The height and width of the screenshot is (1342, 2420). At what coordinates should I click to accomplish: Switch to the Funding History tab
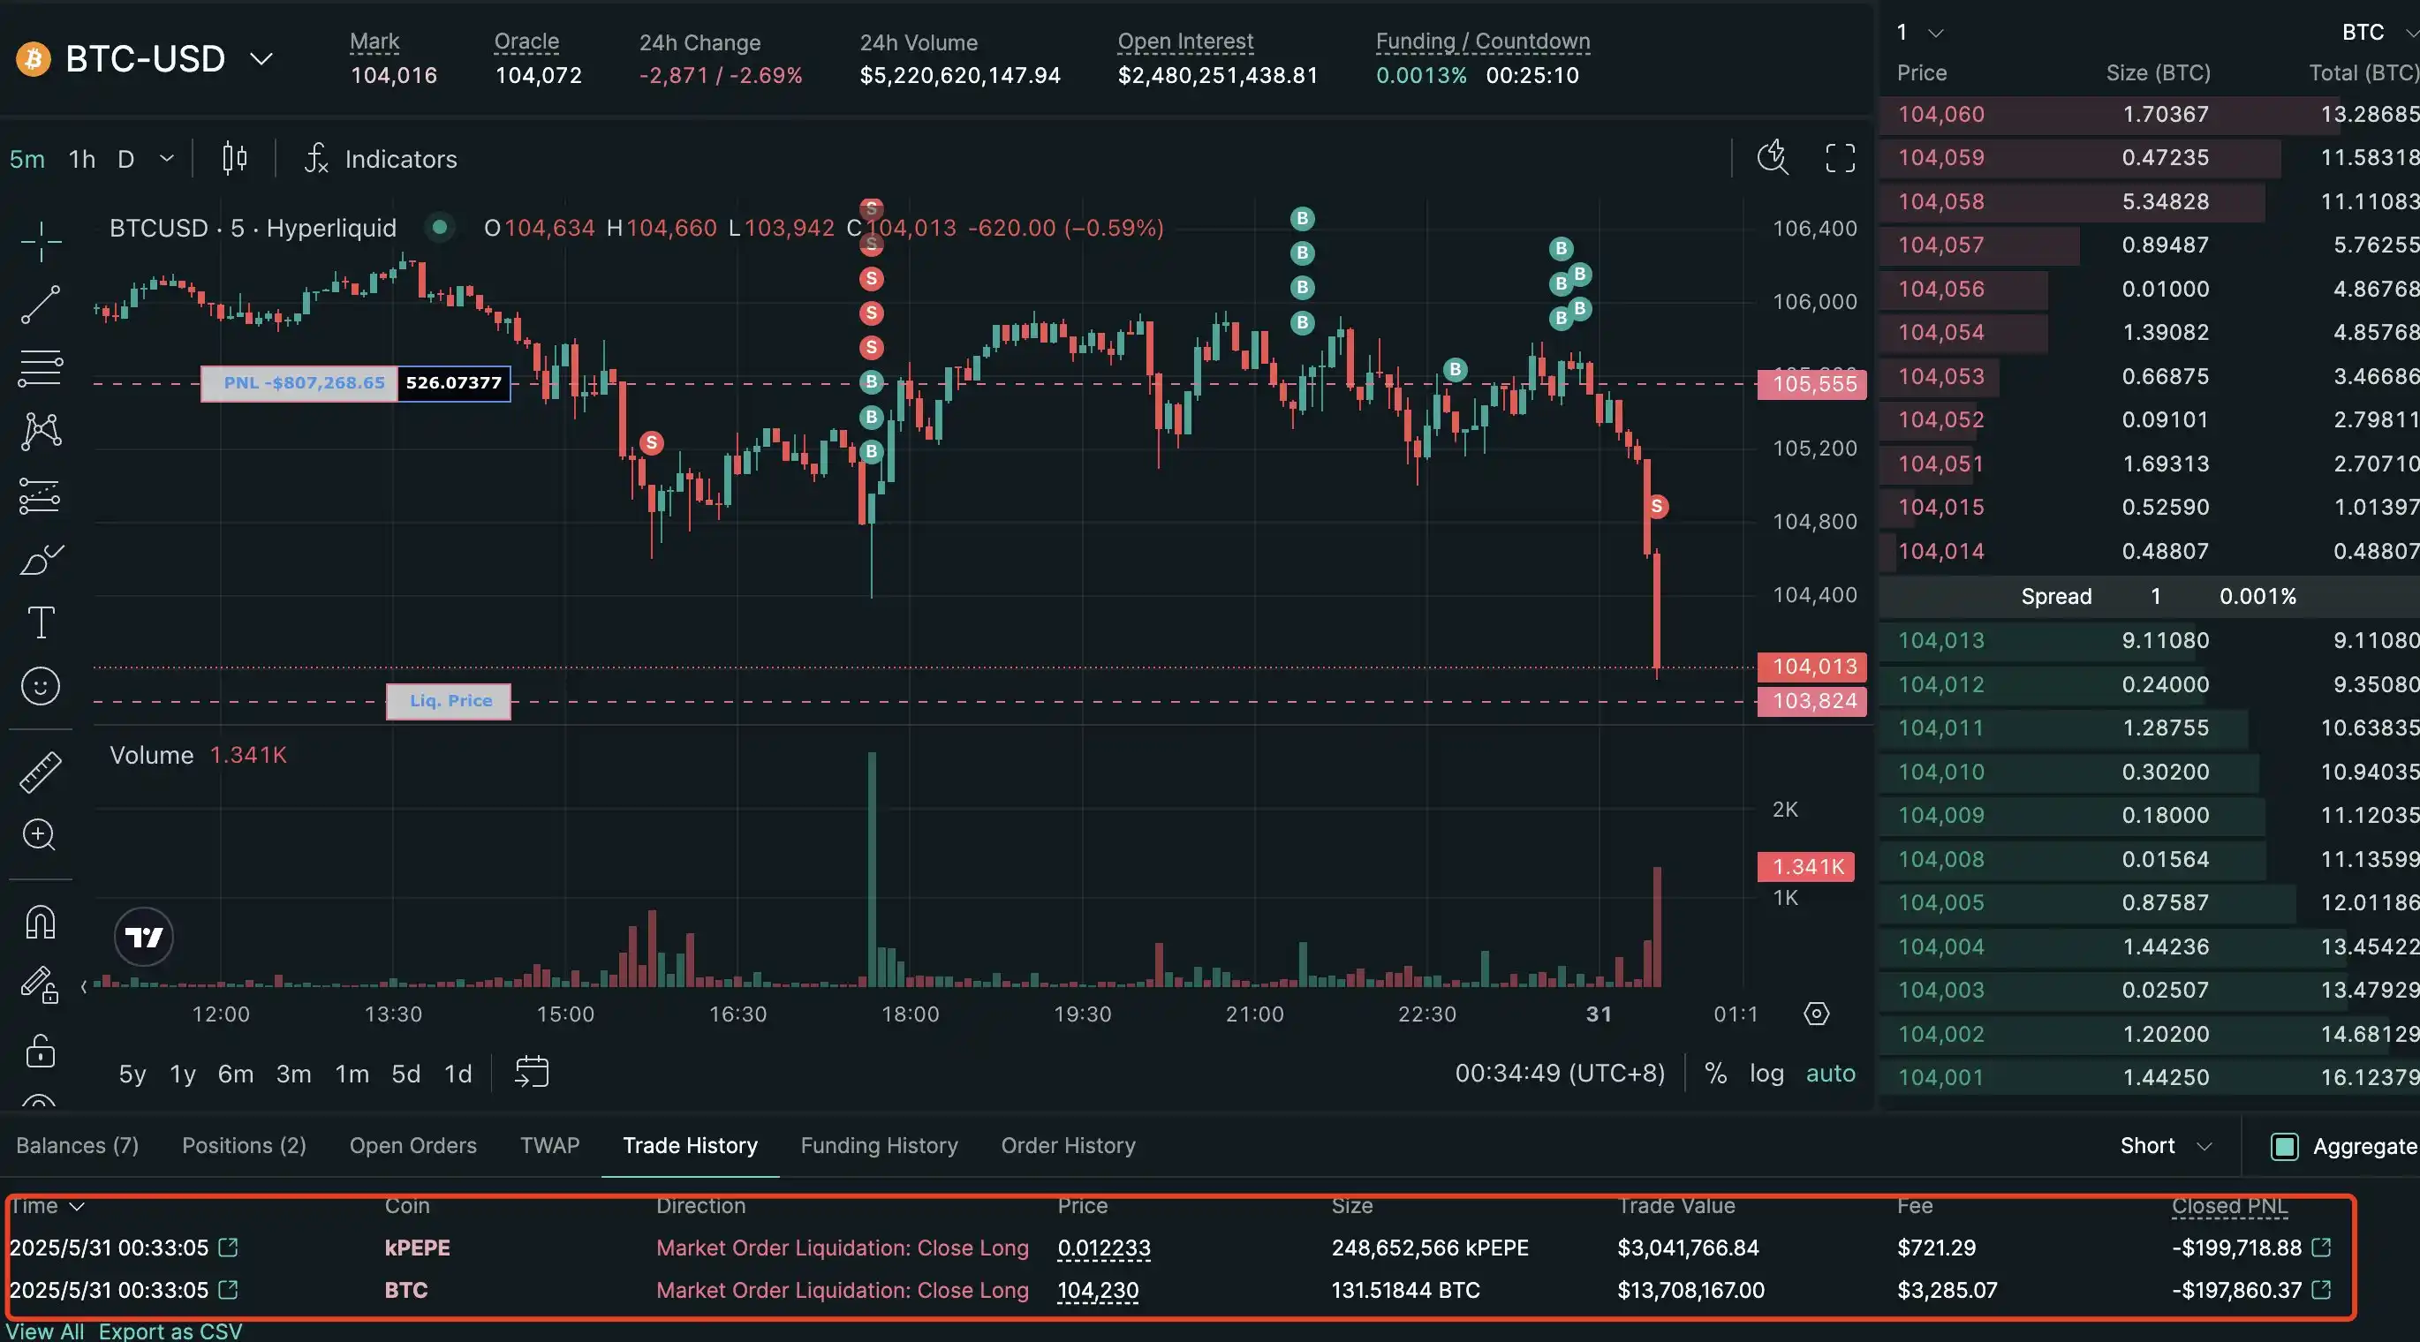pos(879,1146)
